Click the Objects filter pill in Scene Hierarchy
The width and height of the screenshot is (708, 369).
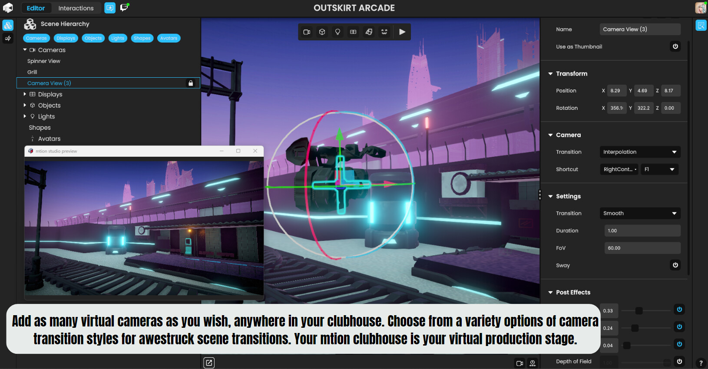point(93,38)
